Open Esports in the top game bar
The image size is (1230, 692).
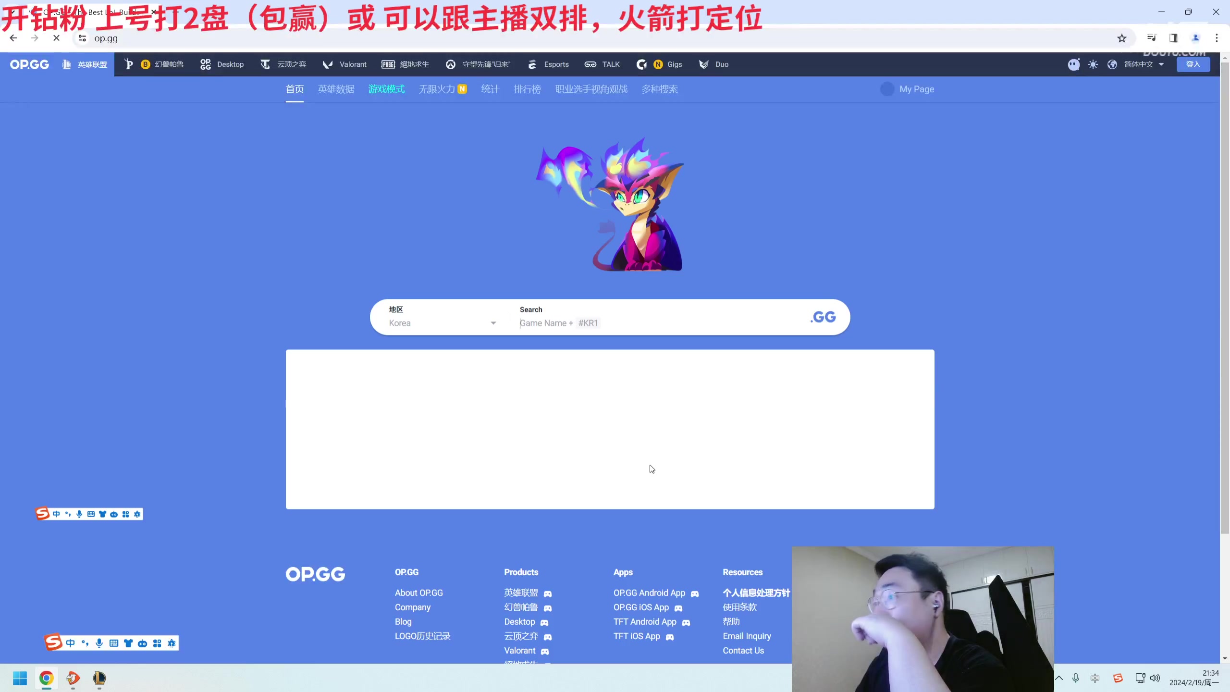coord(548,64)
